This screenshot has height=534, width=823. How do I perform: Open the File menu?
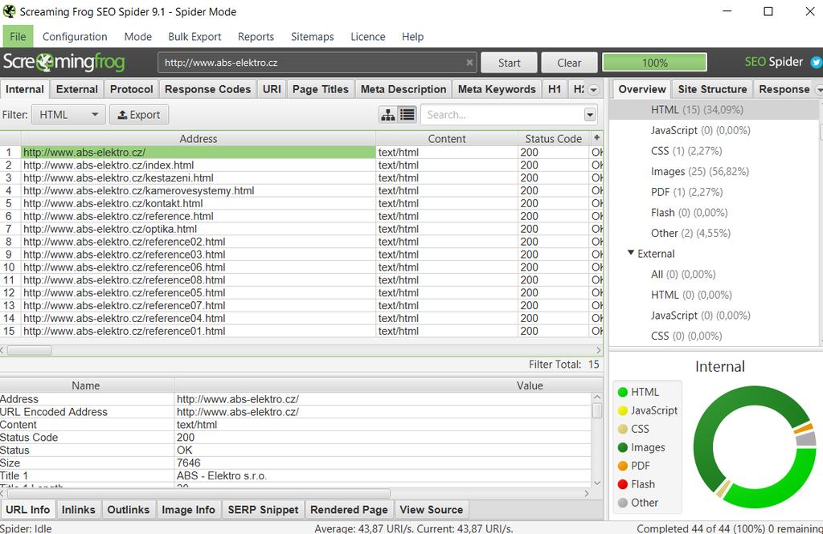coord(18,37)
